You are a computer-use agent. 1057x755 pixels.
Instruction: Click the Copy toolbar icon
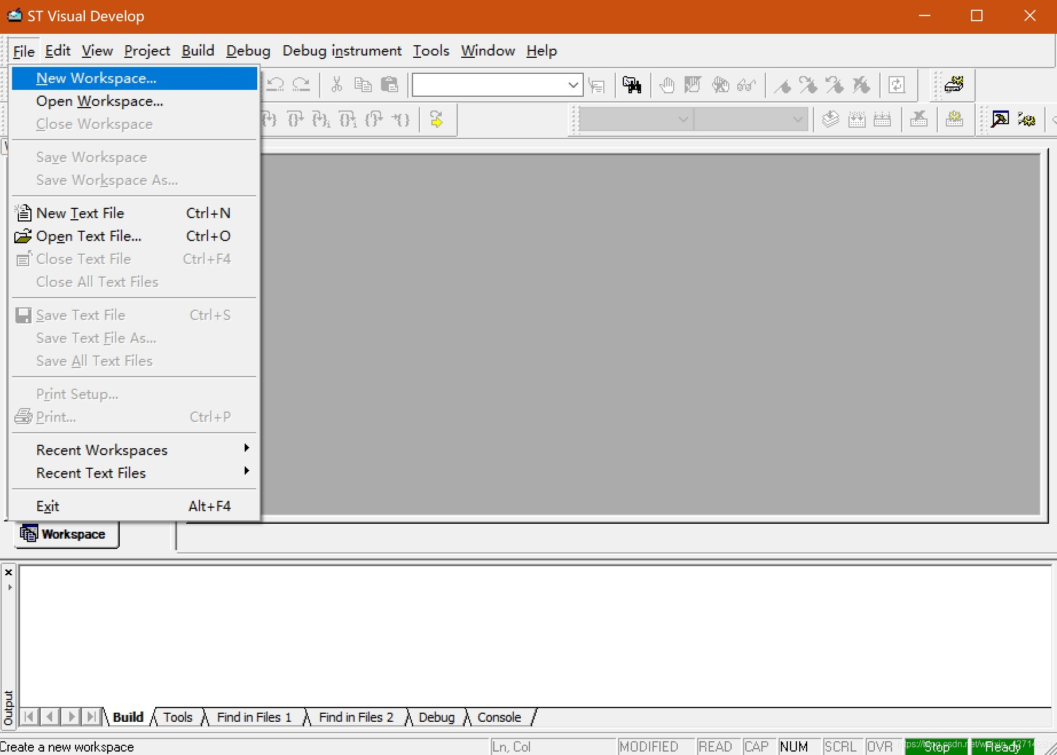(363, 85)
